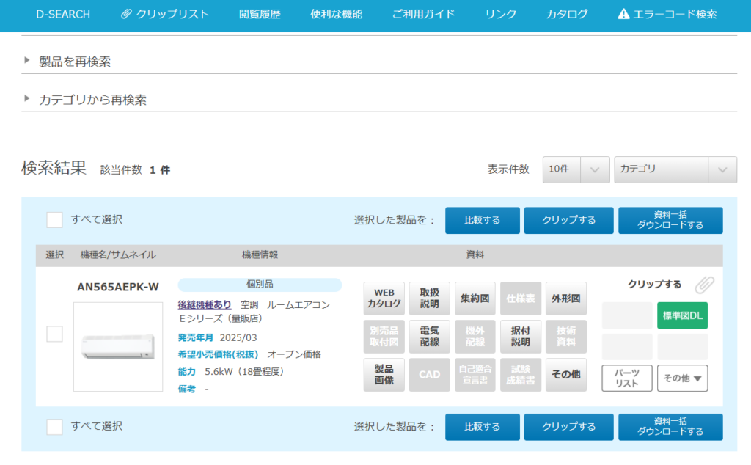
Task: Open the 電気配線 wiring tile
Action: pyautogui.click(x=430, y=337)
